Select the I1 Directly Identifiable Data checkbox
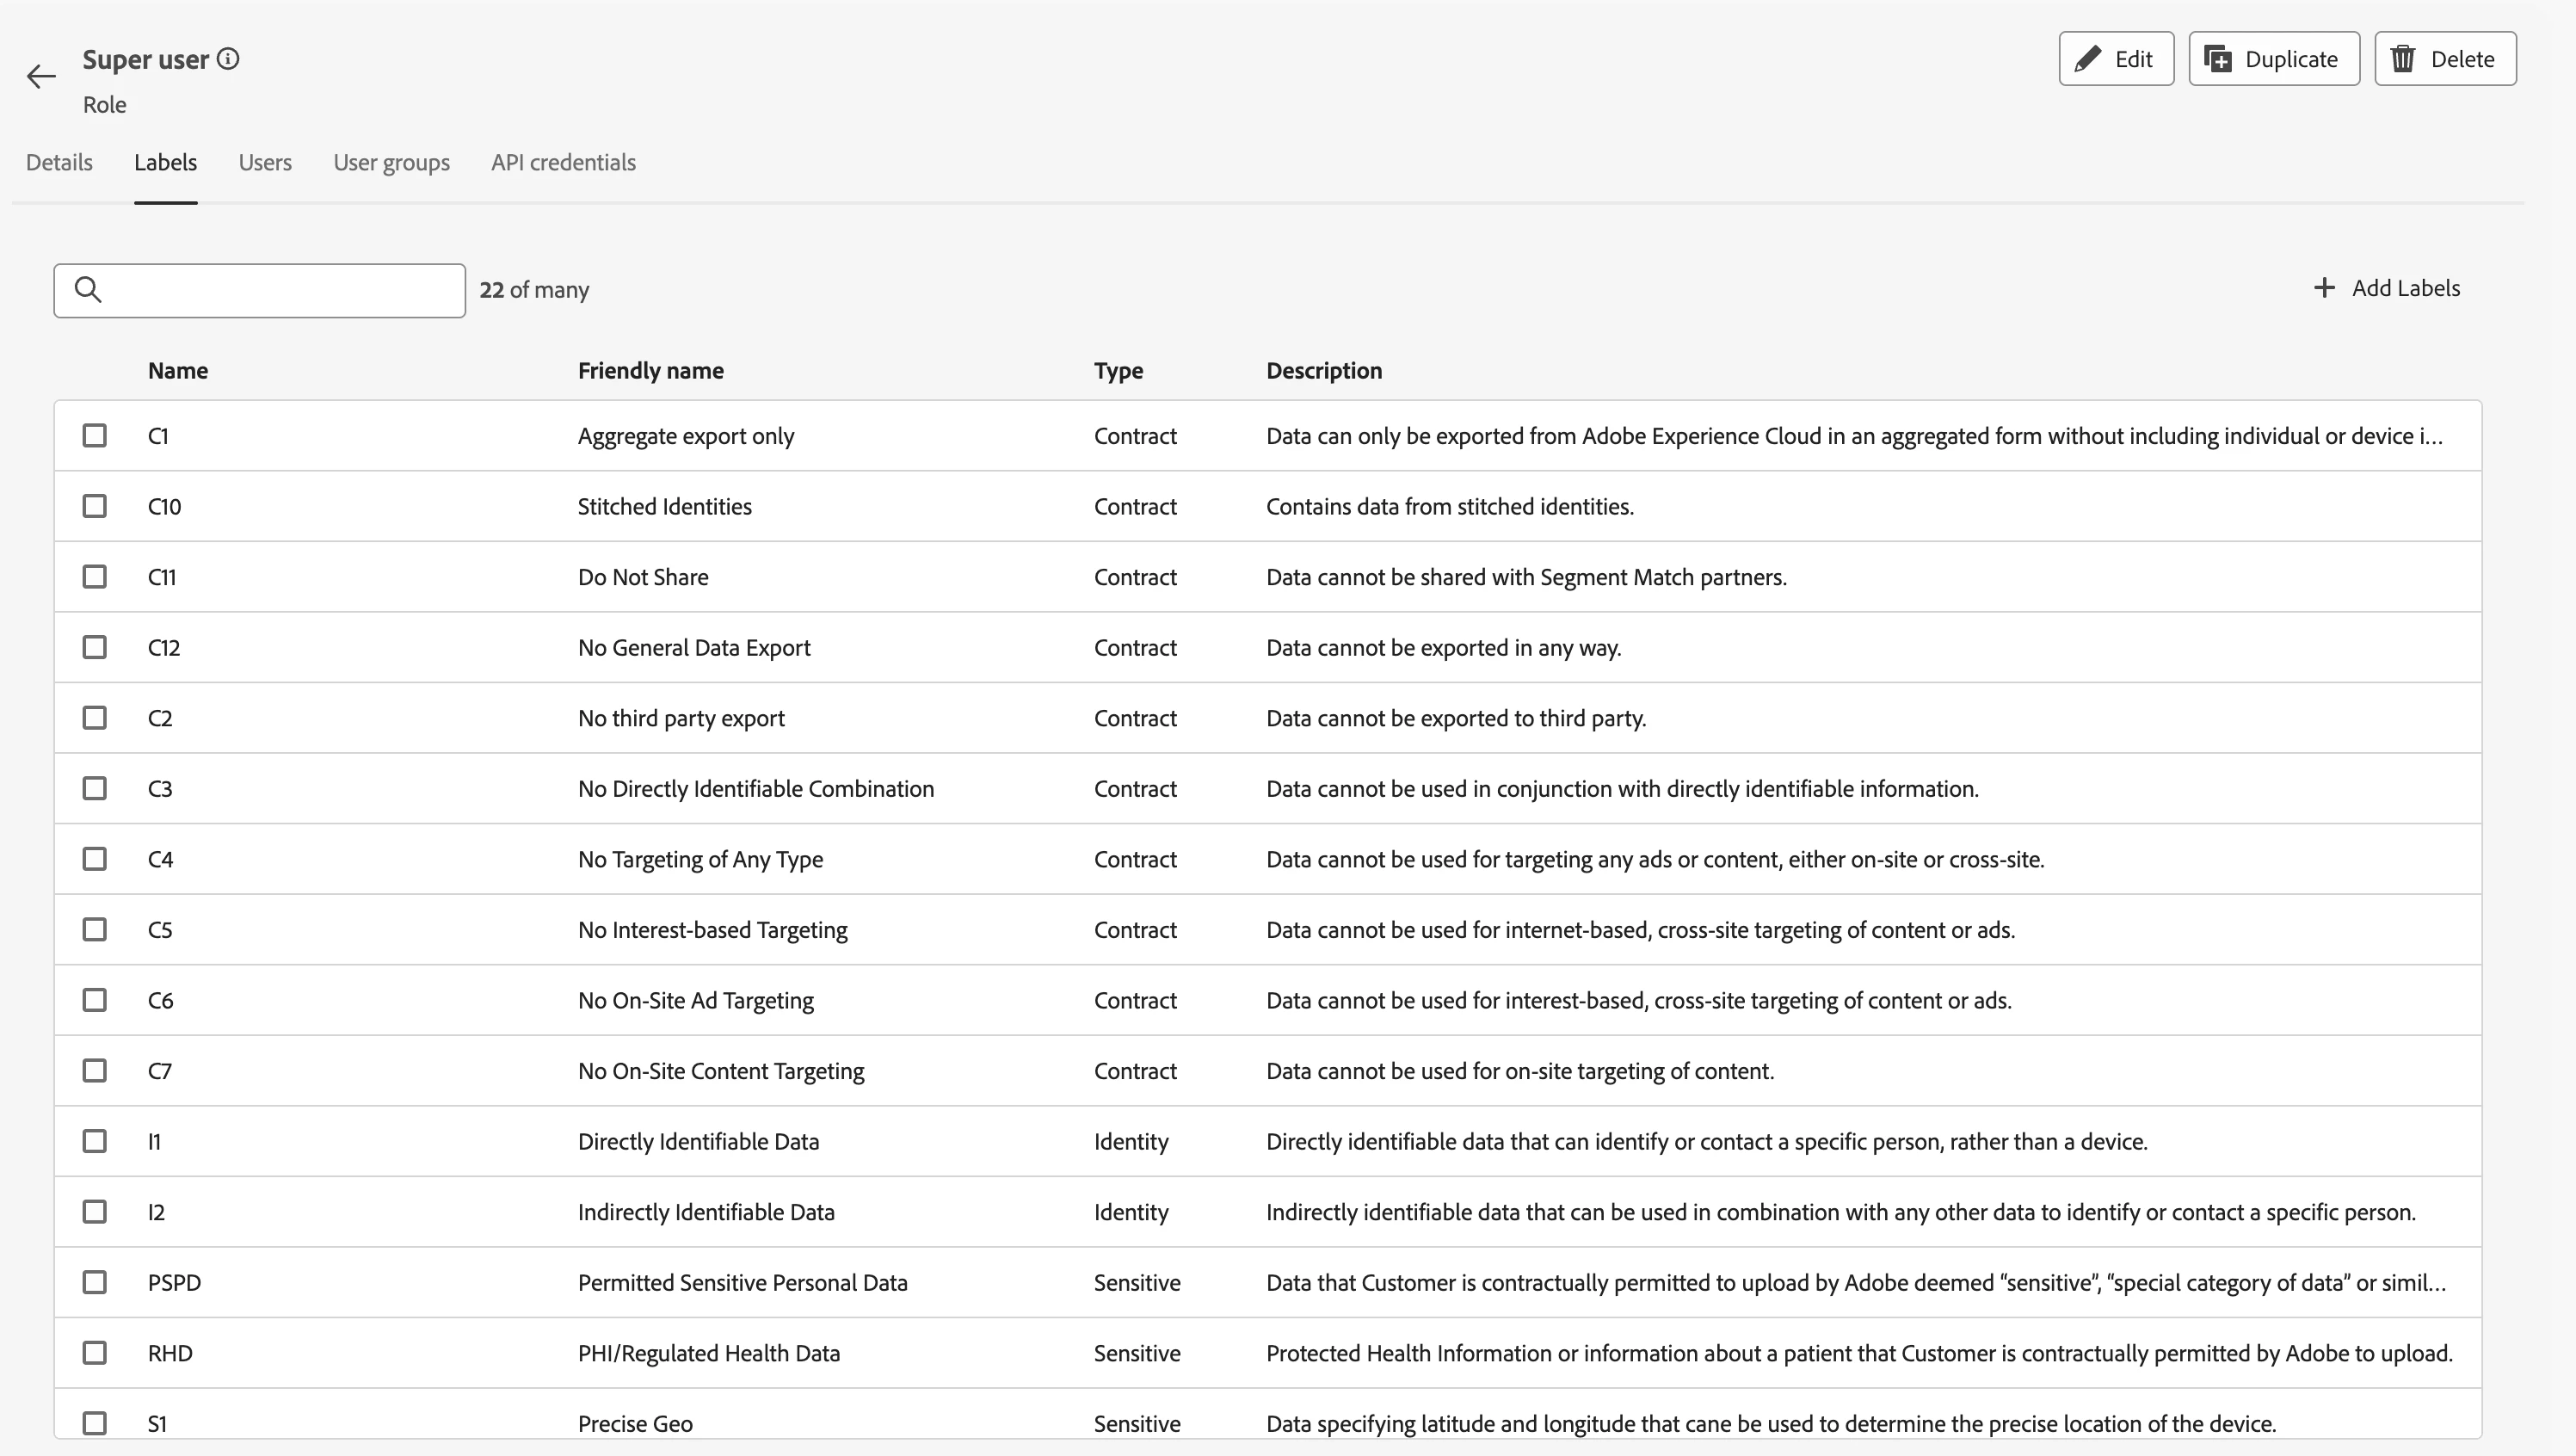This screenshot has height=1456, width=2576. click(x=95, y=1142)
